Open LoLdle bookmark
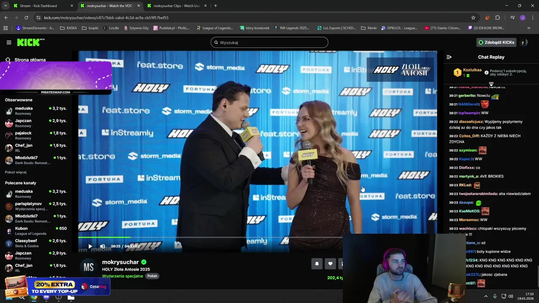 pyautogui.click(x=111, y=28)
